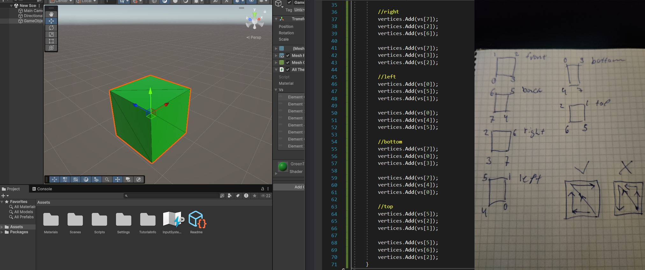This screenshot has width=645, height=270.
Task: Collapse the Favorites tree
Action: tap(2, 202)
